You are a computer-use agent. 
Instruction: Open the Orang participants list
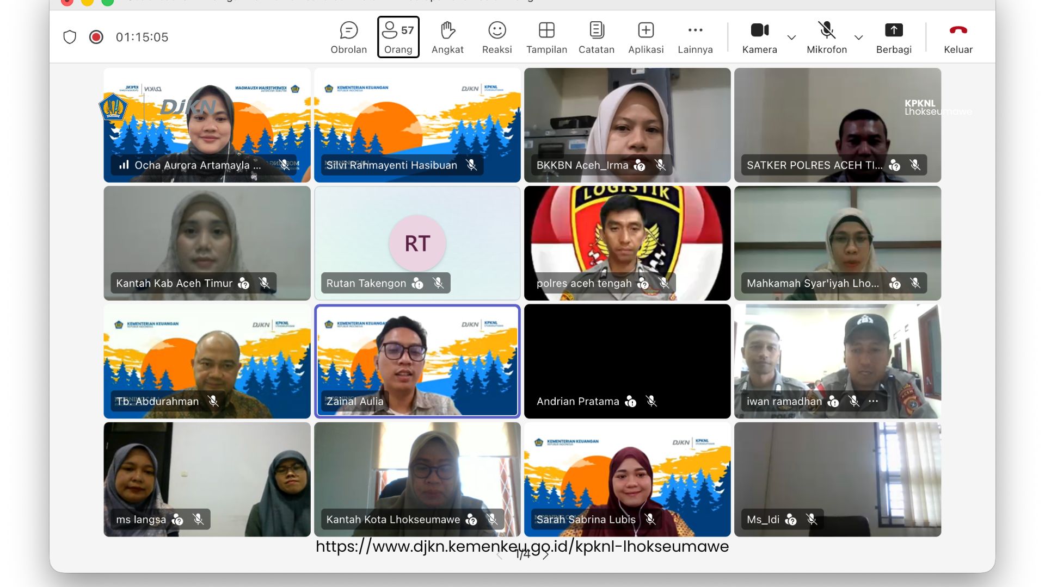[x=398, y=37]
